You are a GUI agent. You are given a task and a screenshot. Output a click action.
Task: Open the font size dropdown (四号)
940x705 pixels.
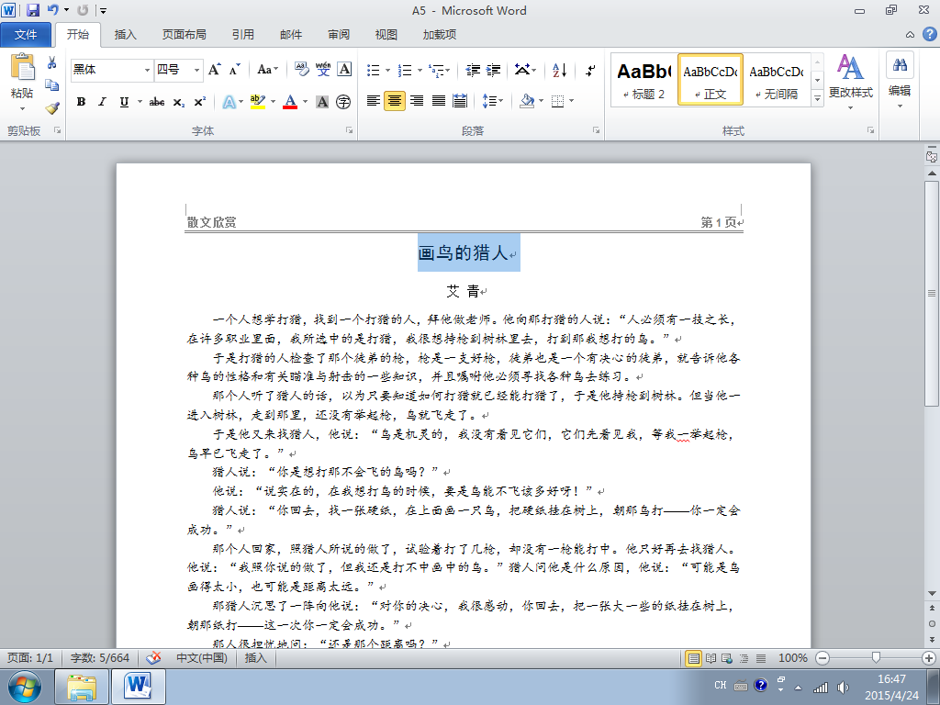pyautogui.click(x=196, y=70)
